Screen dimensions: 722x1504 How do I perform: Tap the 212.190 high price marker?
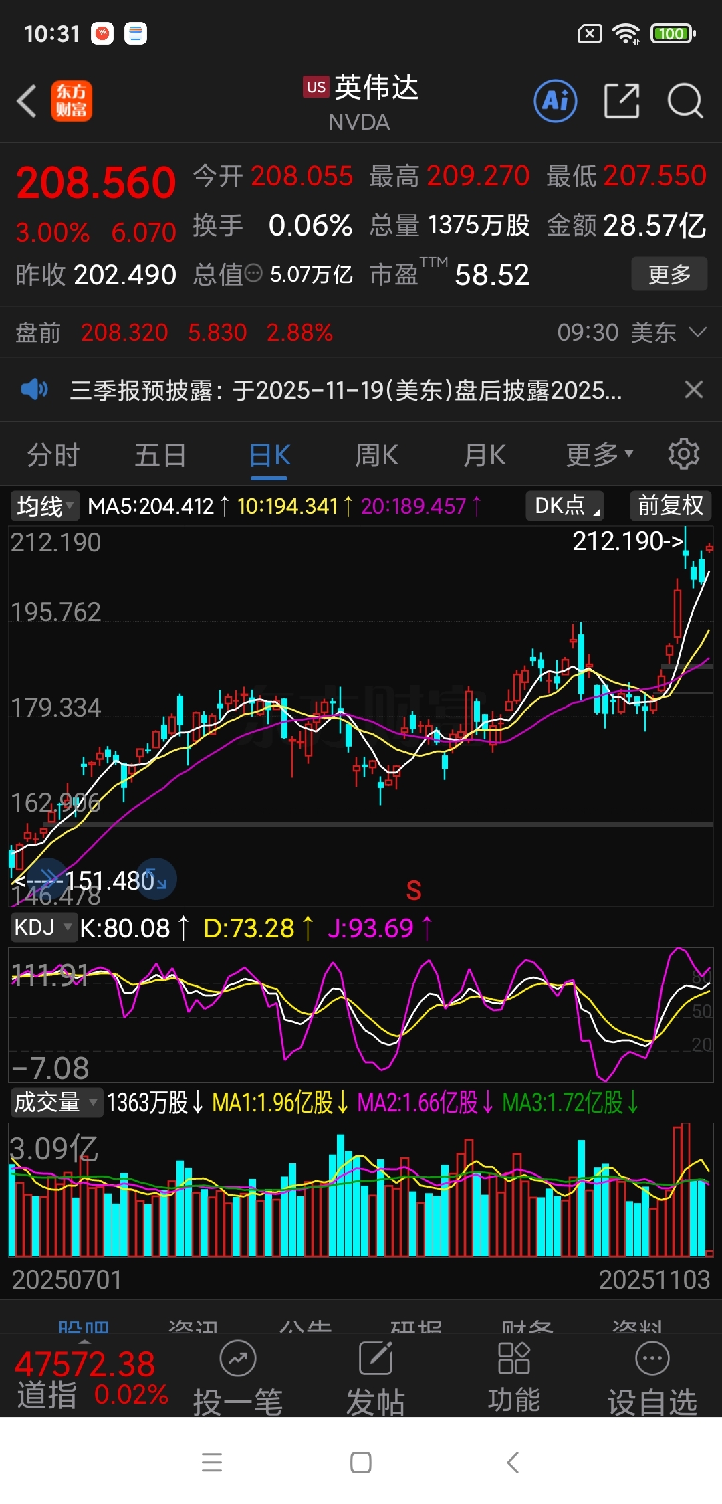(628, 541)
